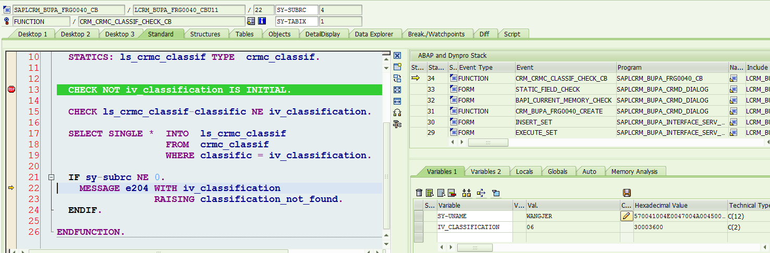Click the Program column header in stack

672,67
